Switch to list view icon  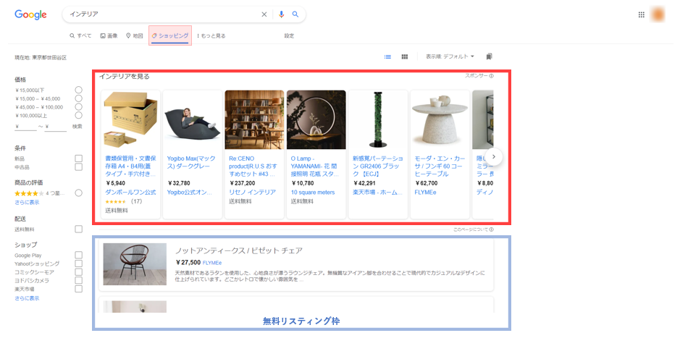click(387, 56)
